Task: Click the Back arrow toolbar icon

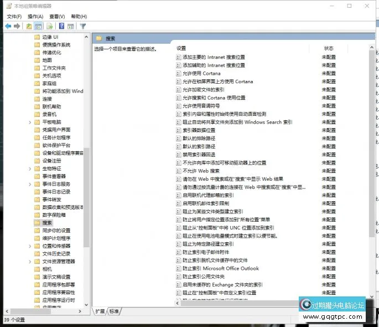Action: 8,26
